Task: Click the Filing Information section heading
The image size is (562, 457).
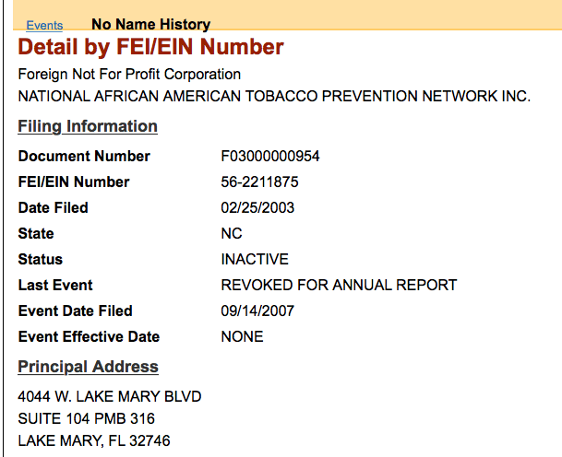Action: [88, 126]
